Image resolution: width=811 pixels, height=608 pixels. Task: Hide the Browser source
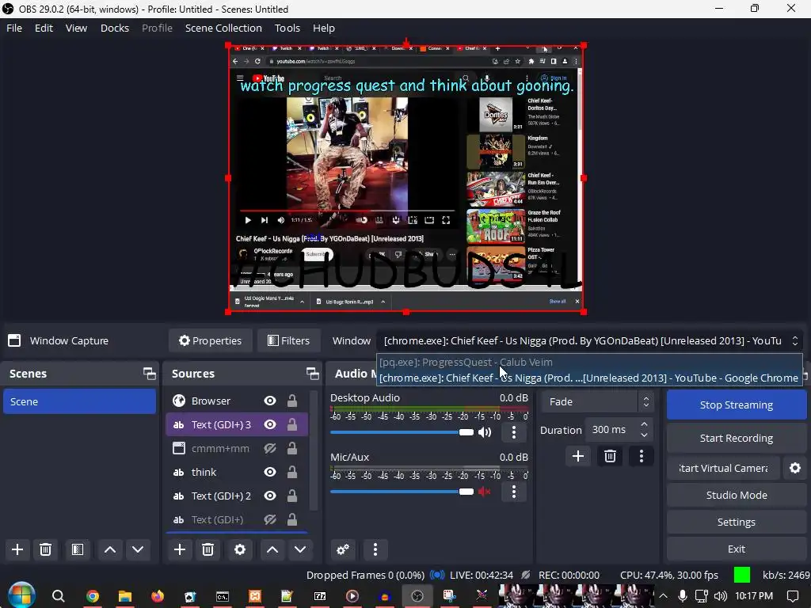click(x=270, y=401)
